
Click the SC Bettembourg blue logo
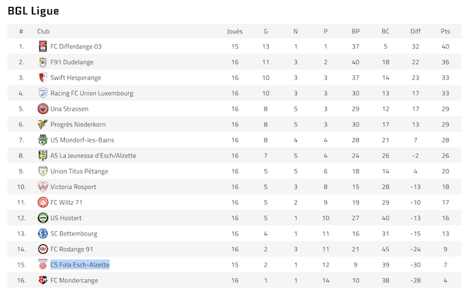tap(43, 233)
